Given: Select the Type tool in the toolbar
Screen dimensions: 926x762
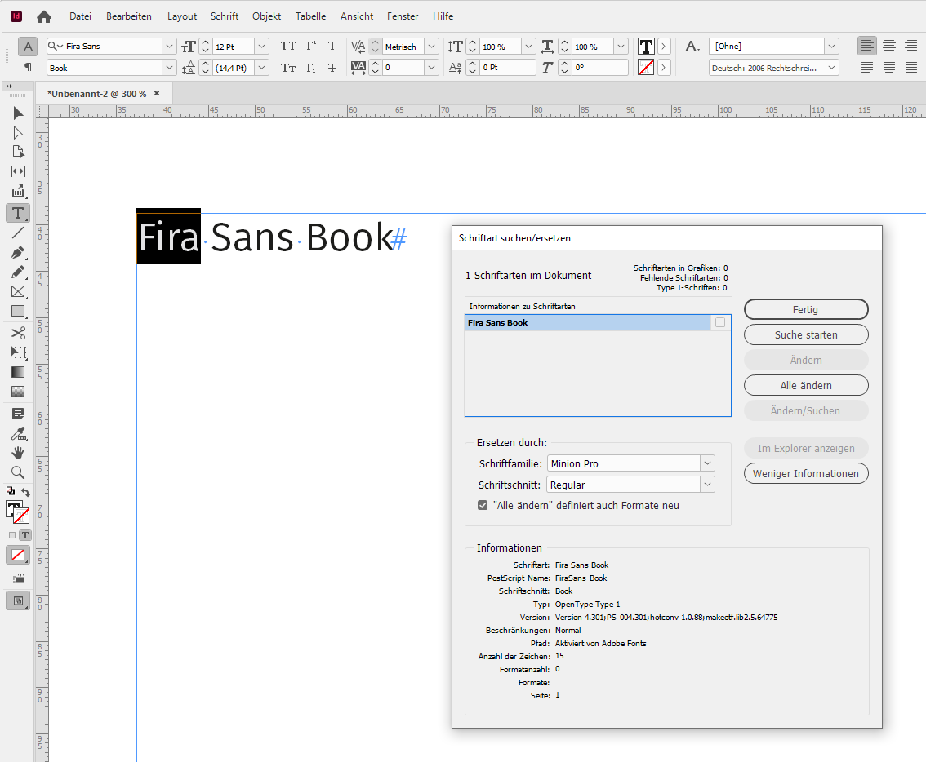Looking at the screenshot, I should pos(18,213).
